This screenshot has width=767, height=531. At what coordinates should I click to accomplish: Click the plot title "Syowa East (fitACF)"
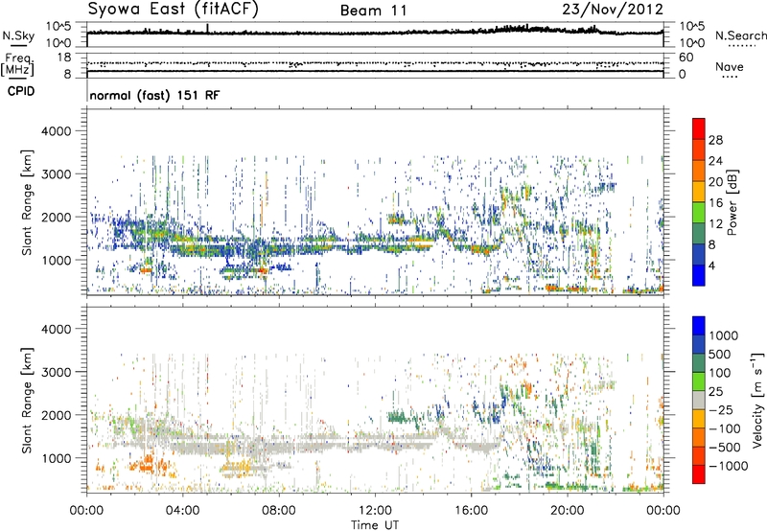[173, 9]
